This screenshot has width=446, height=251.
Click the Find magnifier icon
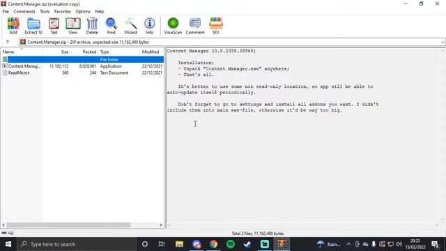pos(111,26)
